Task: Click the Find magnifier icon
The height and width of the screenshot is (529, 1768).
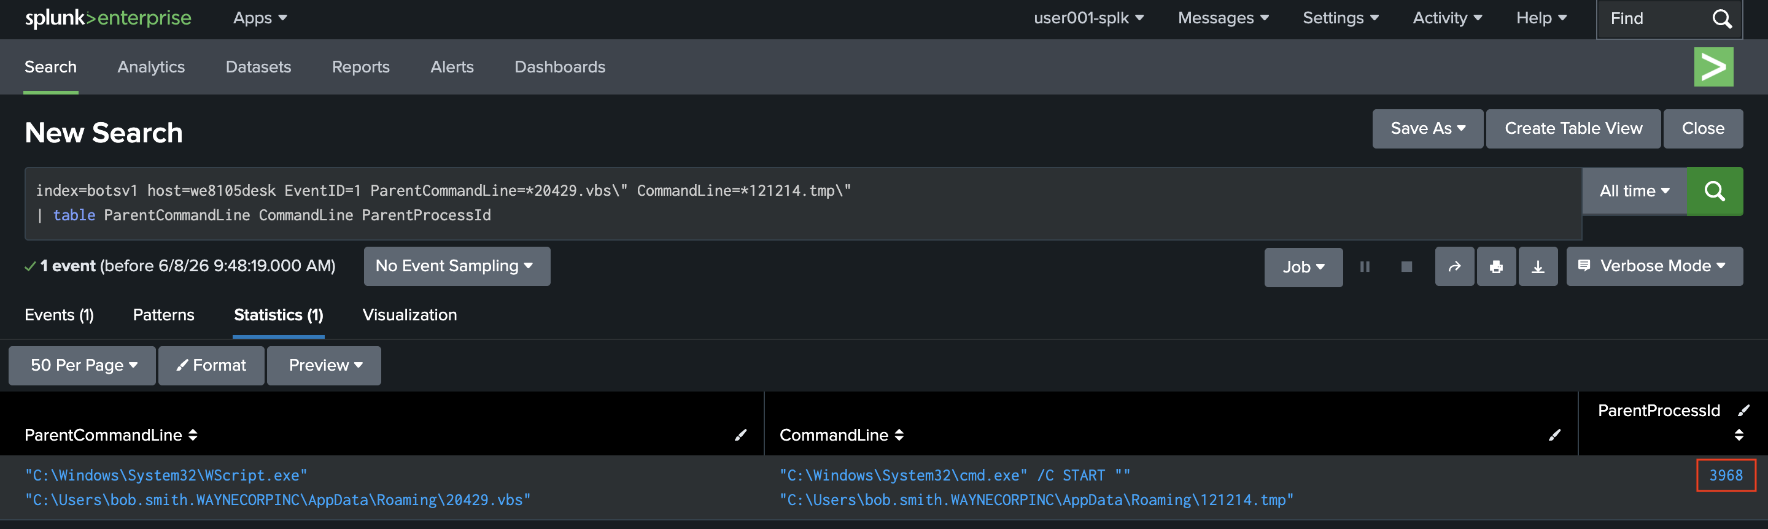Action: point(1721,18)
